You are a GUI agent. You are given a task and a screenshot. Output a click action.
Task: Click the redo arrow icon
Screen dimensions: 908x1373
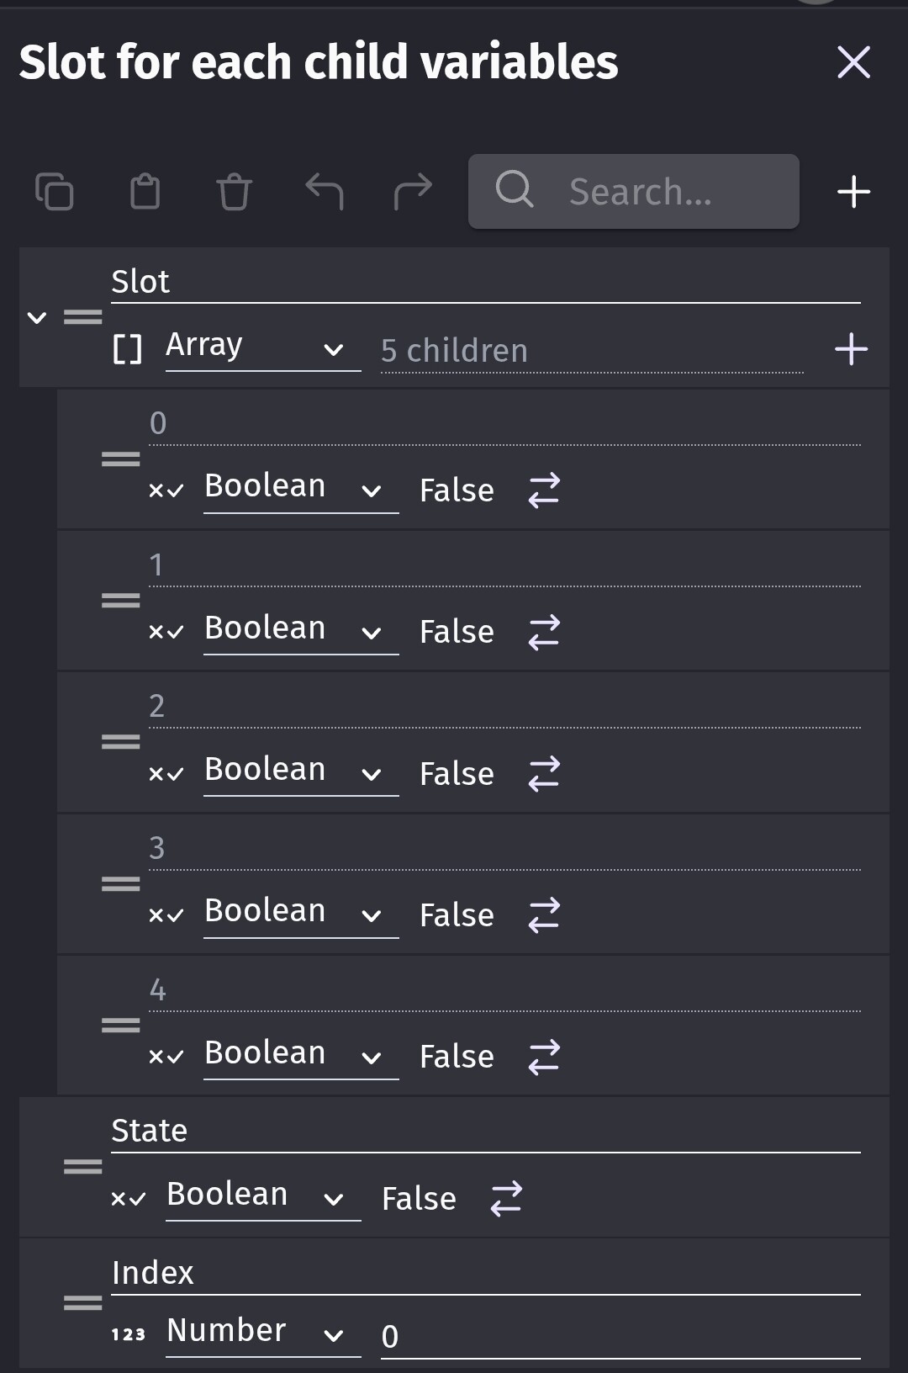413,191
